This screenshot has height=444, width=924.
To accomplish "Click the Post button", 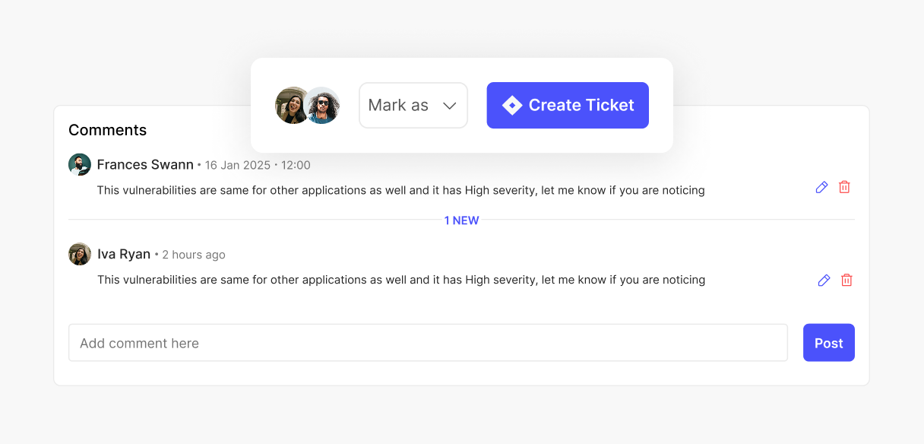I will click(x=828, y=343).
